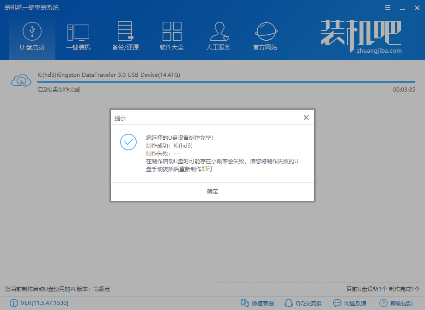Open 微信客服 in the status bar
This screenshot has height=310, width=425.
257,303
